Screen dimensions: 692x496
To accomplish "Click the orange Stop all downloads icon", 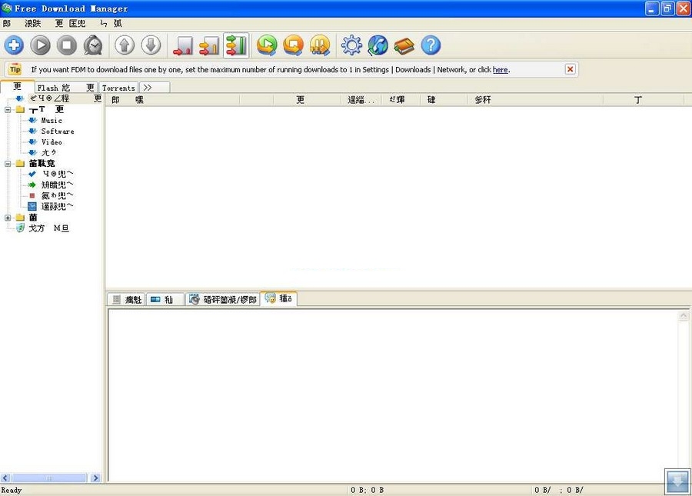I will tap(294, 45).
